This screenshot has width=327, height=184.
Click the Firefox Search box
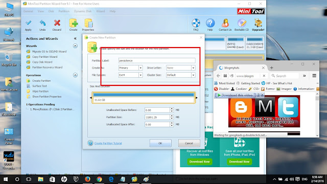285,76
